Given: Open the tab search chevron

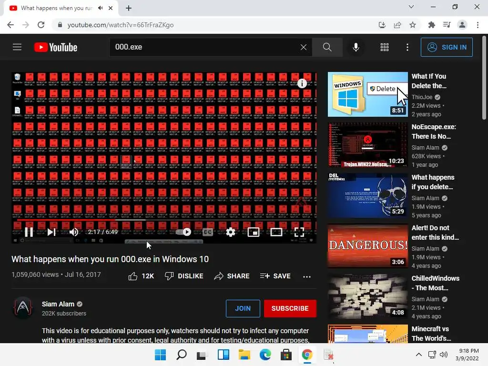Looking at the screenshot, I should [411, 7].
